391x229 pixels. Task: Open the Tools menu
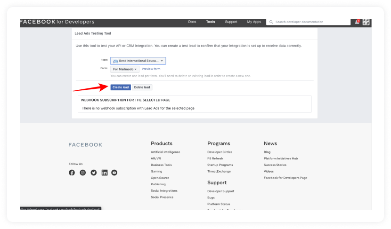click(x=211, y=22)
